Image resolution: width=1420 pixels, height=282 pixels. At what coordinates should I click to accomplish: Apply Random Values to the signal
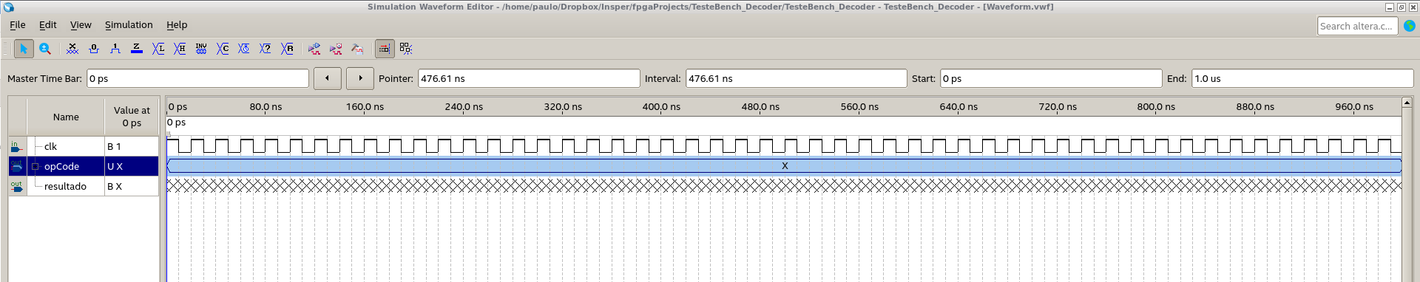(x=287, y=49)
